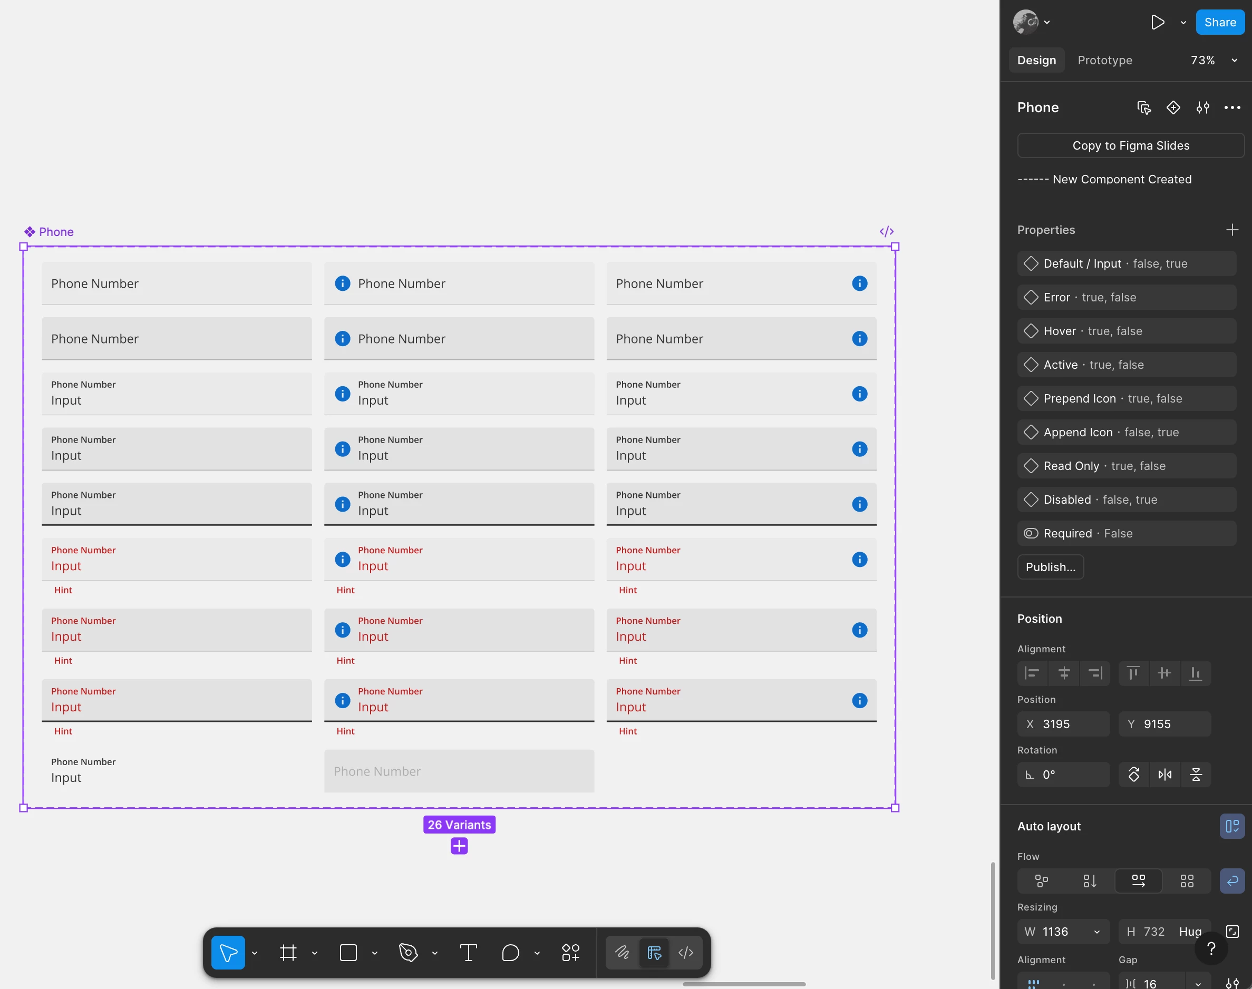Switch to the Prototype tab
Viewport: 1252px width, 989px height.
tap(1104, 60)
